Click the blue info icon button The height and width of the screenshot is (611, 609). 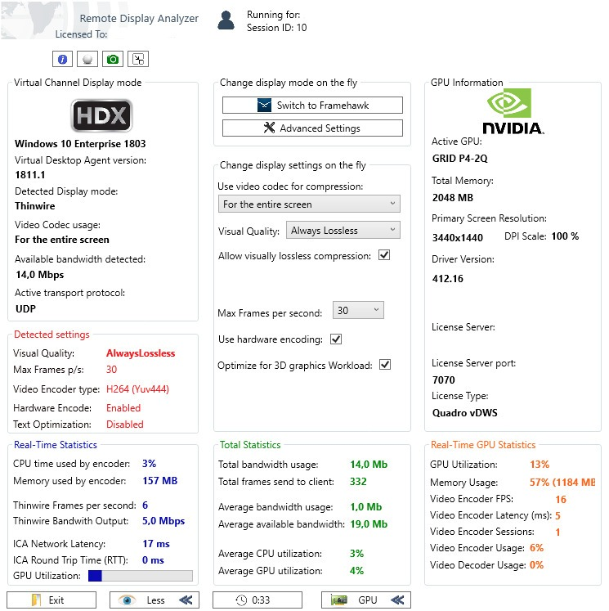[x=62, y=59]
